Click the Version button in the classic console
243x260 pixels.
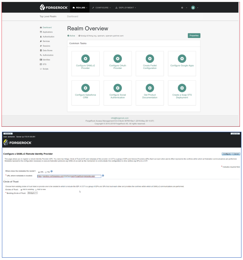[8, 134]
